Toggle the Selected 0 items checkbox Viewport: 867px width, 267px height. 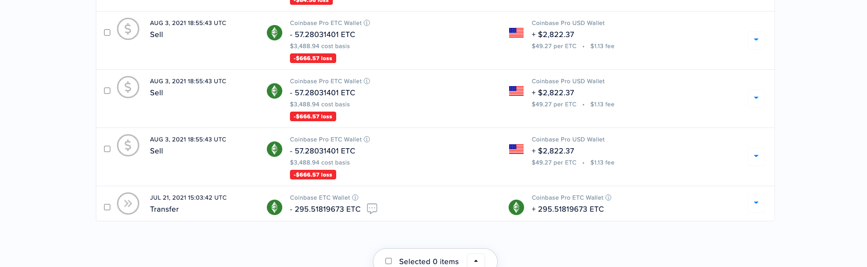pyautogui.click(x=389, y=261)
